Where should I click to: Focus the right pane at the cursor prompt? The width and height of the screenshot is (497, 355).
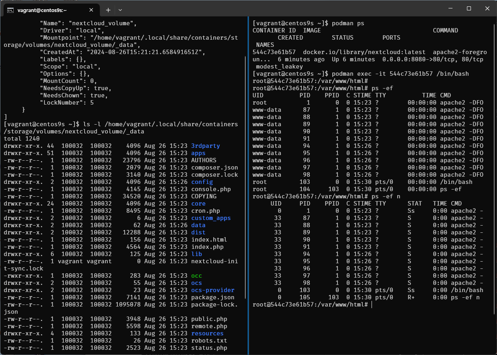pyautogui.click(x=372, y=305)
